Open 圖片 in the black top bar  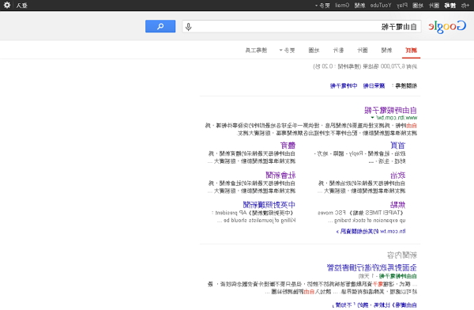point(434,6)
